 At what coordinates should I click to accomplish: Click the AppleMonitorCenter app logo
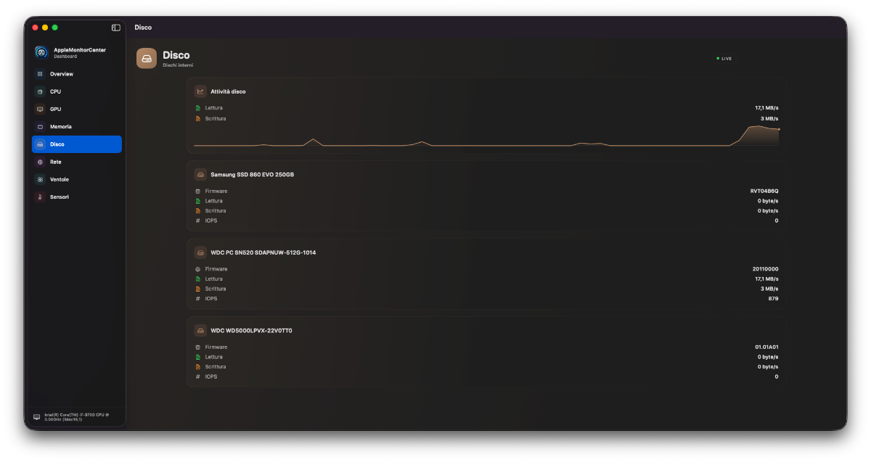pyautogui.click(x=41, y=52)
